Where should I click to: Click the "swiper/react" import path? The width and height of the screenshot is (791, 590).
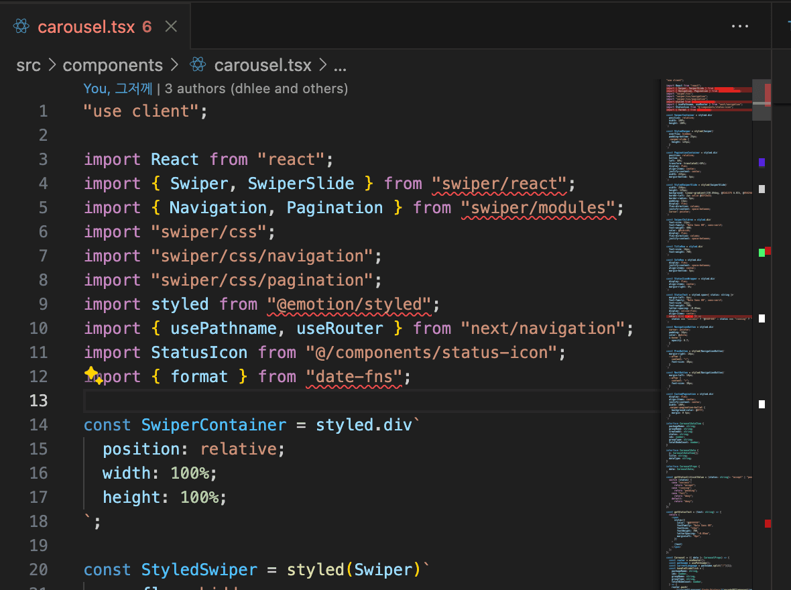tap(499, 184)
